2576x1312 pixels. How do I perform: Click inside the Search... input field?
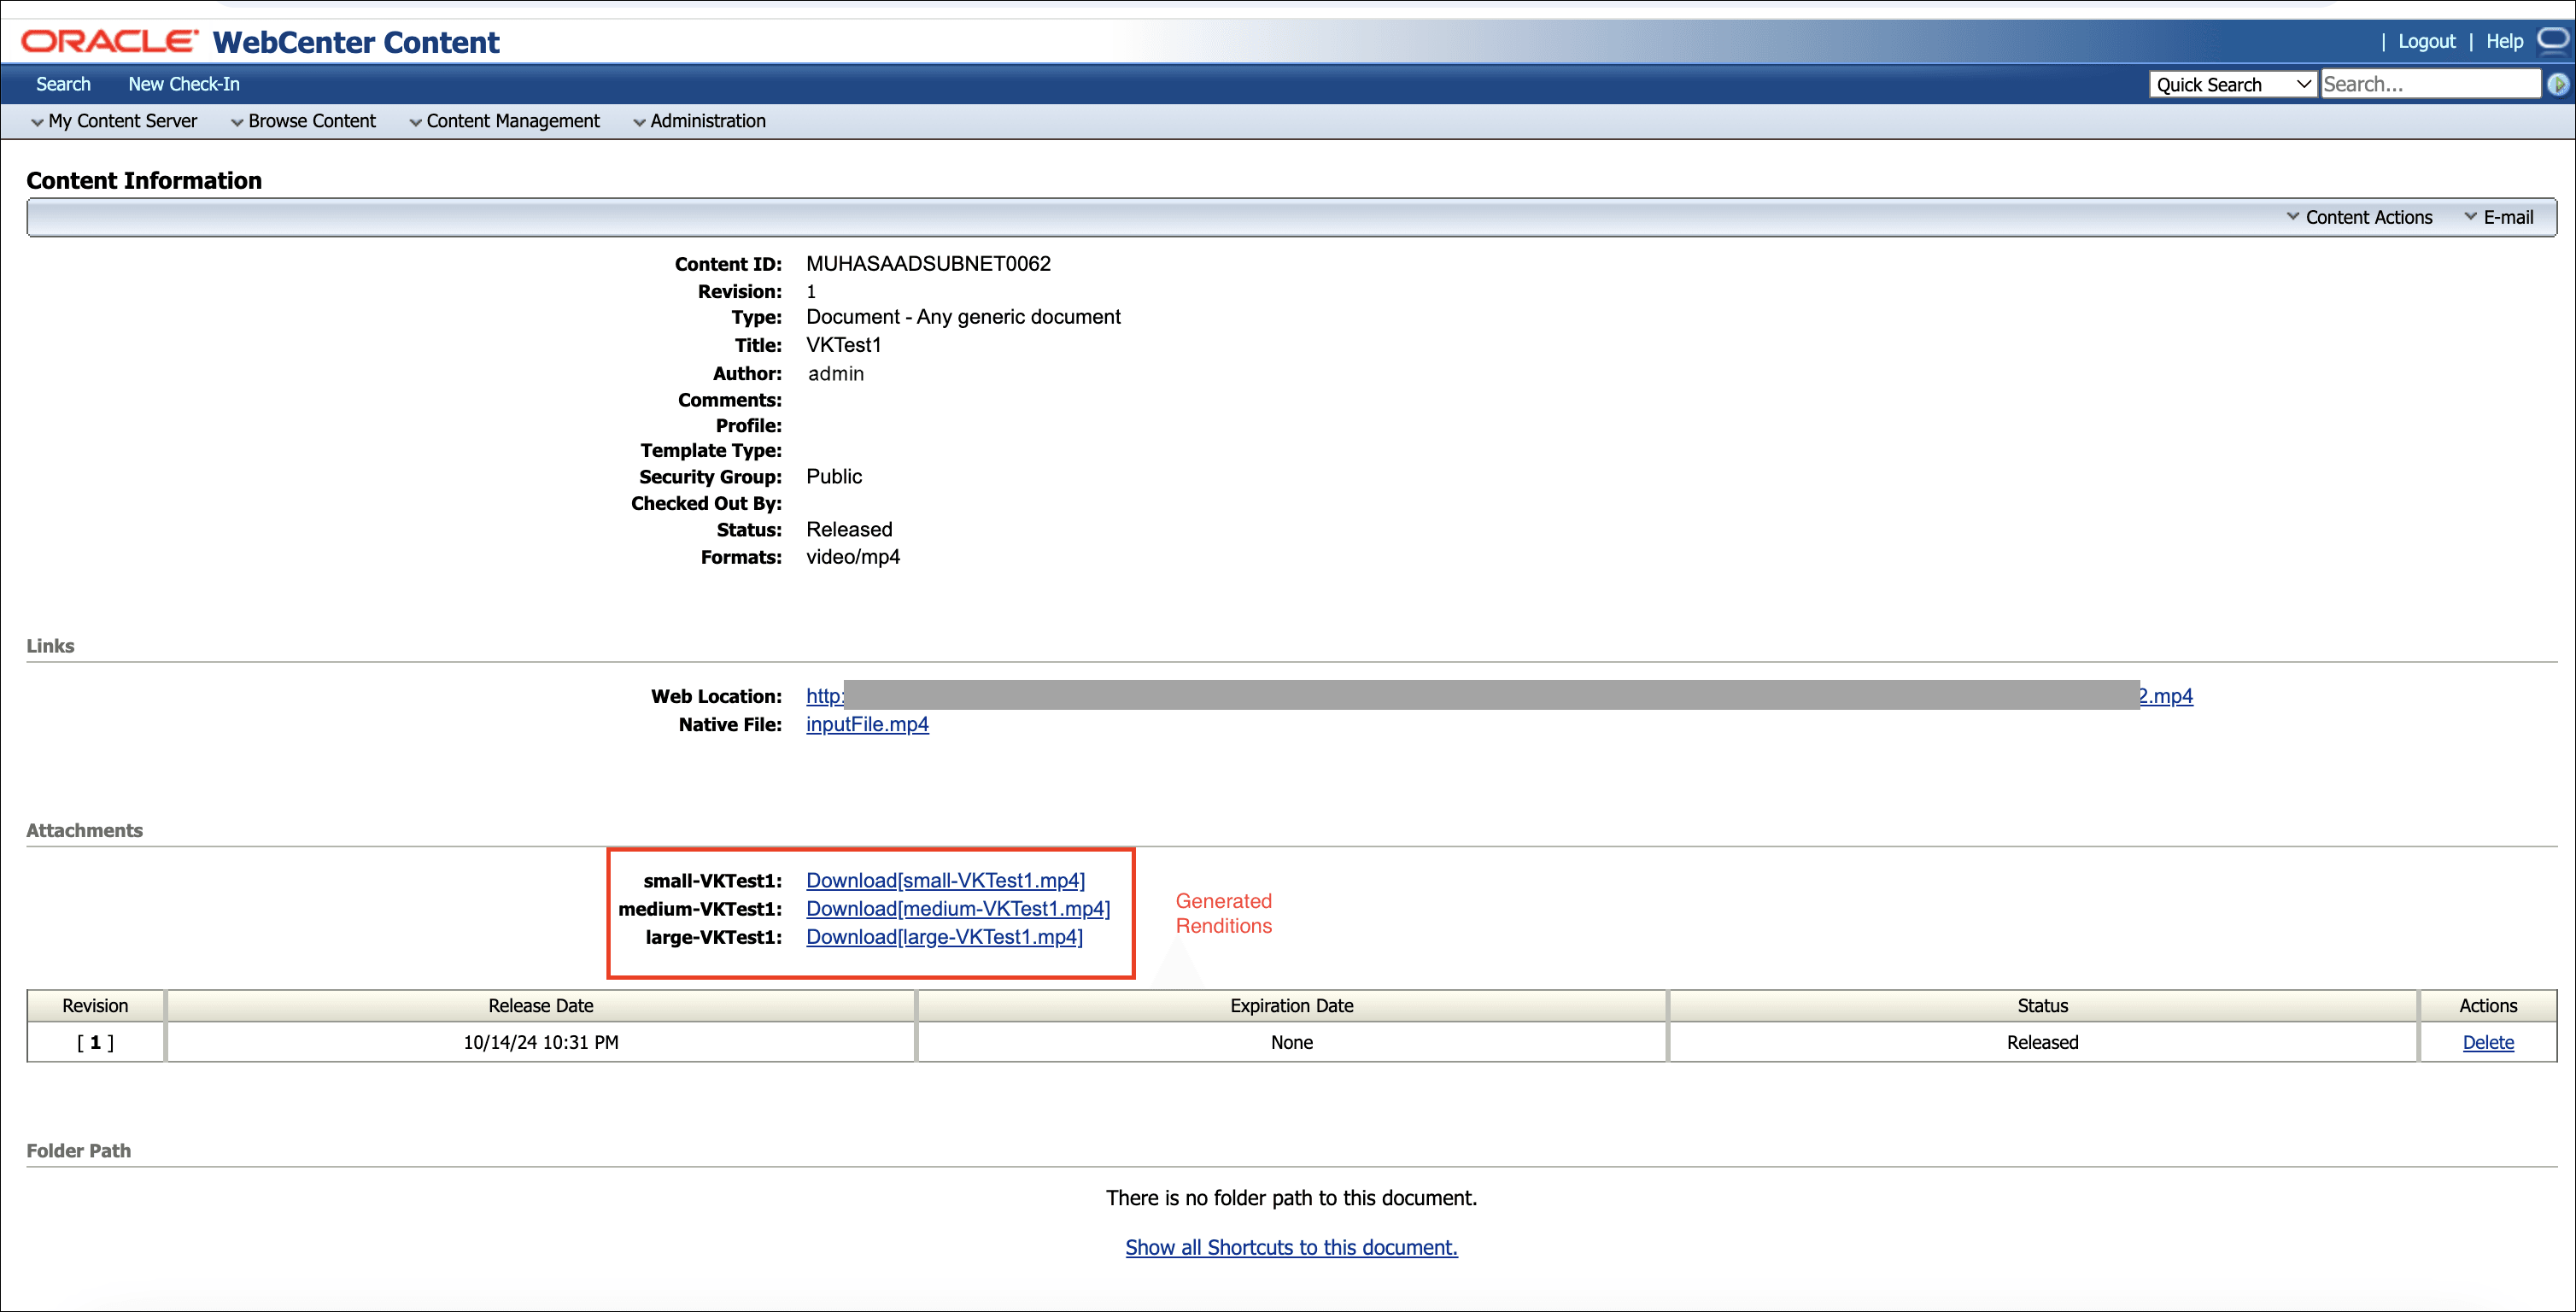pos(2430,85)
